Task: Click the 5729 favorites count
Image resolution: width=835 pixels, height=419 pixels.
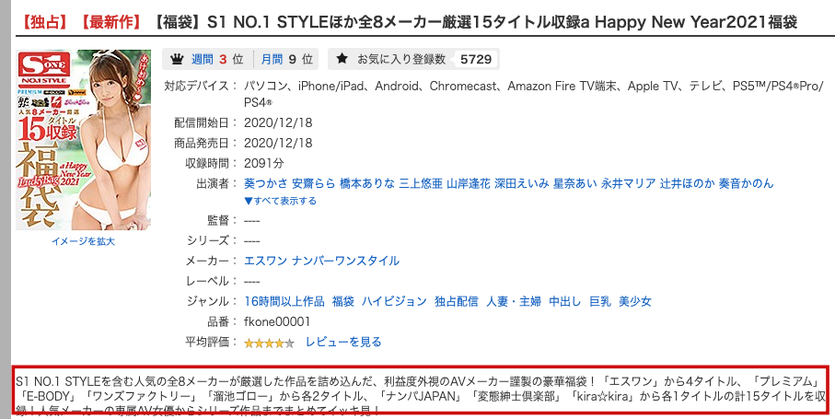Action: point(476,59)
